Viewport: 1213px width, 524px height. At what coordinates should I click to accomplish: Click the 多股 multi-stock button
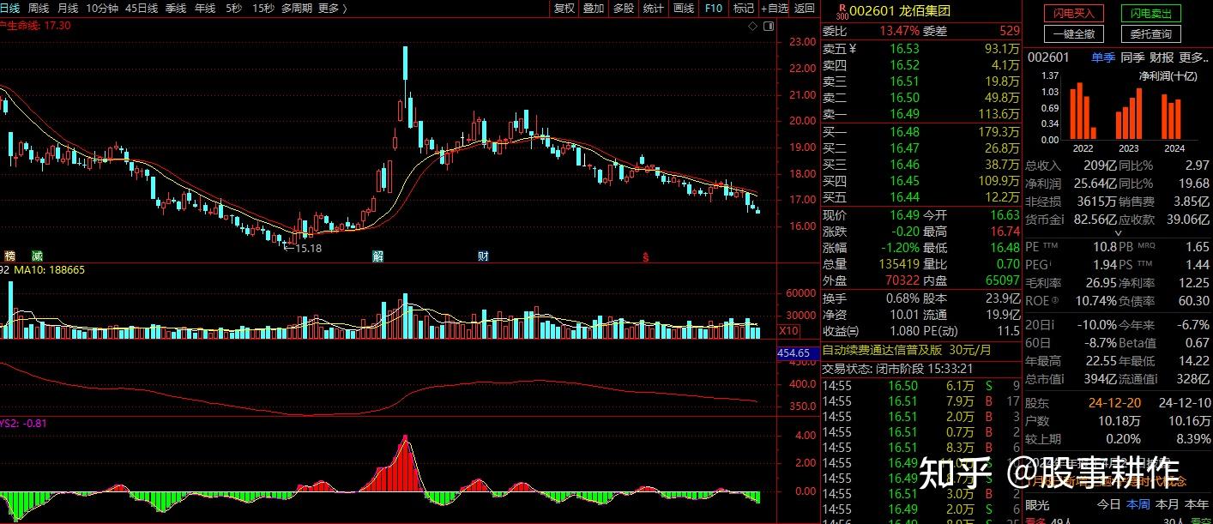click(x=624, y=9)
